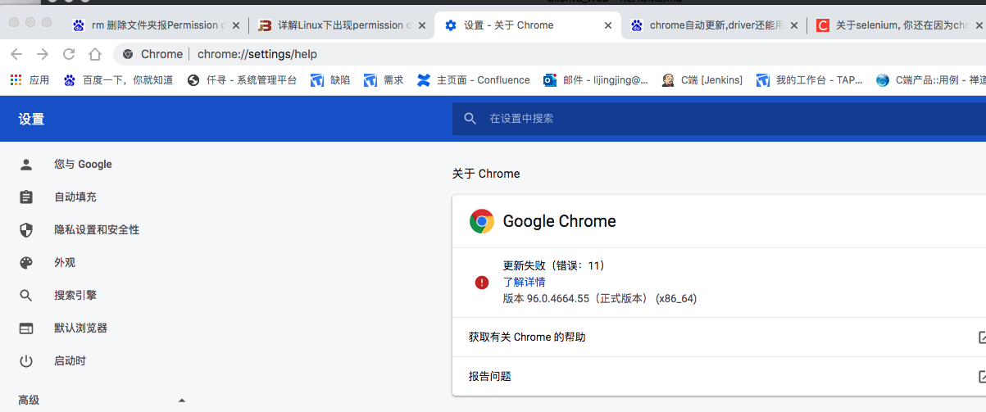
Task: Click the red update error icon
Action: (x=482, y=283)
